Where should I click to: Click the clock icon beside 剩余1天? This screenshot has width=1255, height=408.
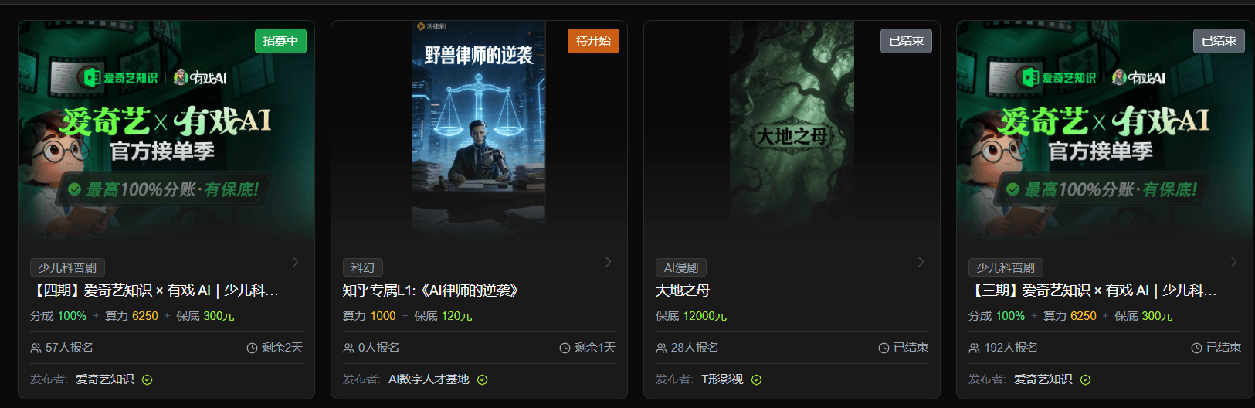pos(565,348)
